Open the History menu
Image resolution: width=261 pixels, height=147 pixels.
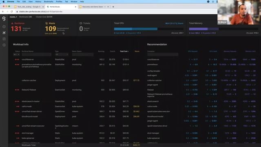coord(38,2)
